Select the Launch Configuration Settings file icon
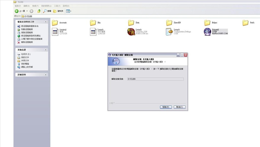Viewport: 260px width, 147px height. click(169, 32)
